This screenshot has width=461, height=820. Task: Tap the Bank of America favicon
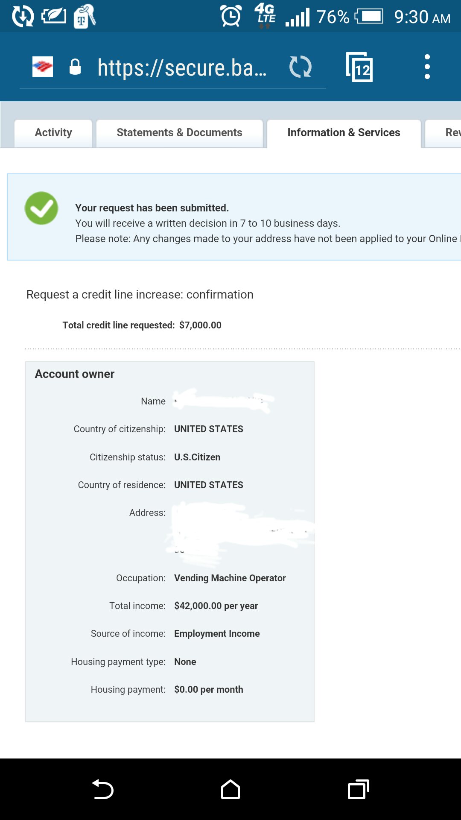pos(41,67)
